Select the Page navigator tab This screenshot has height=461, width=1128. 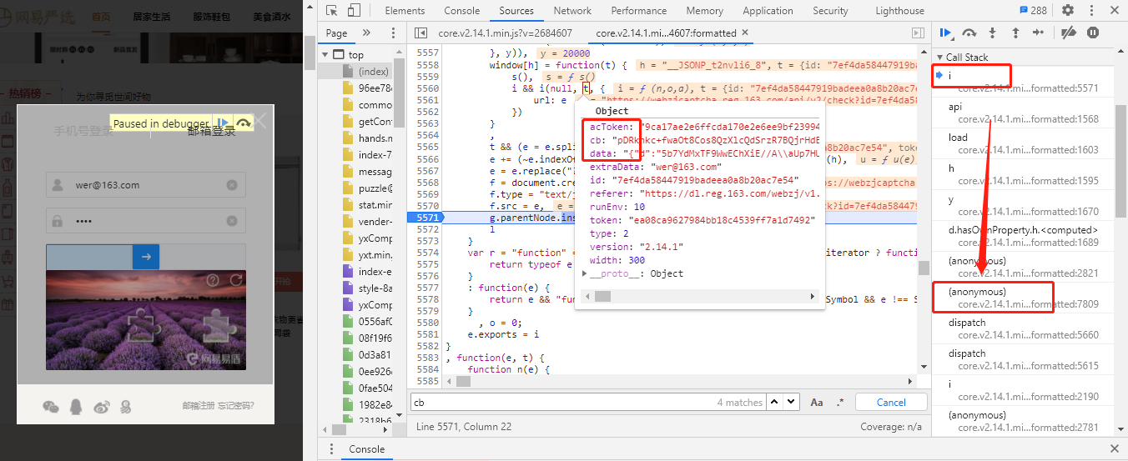(x=336, y=33)
